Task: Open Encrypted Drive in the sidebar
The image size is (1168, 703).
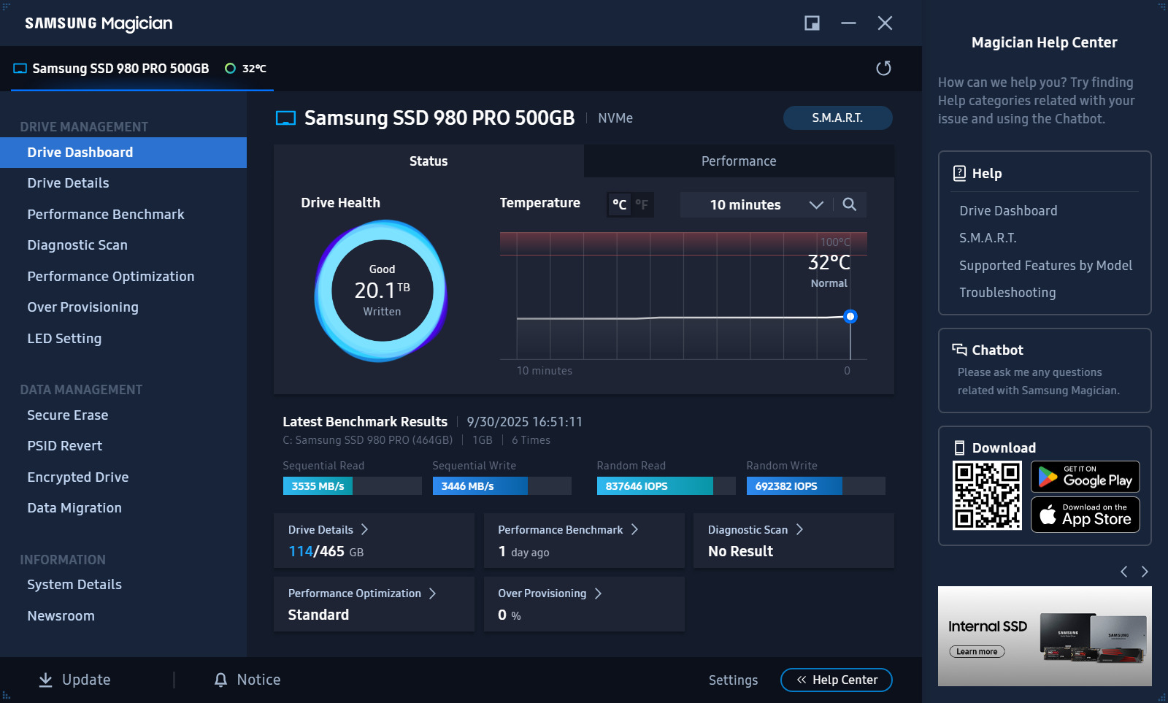Action: pyautogui.click(x=123, y=477)
